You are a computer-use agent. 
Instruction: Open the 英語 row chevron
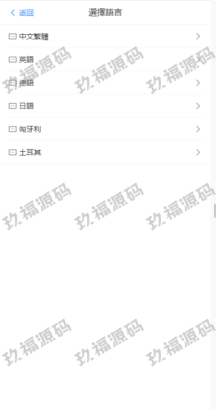click(x=198, y=60)
